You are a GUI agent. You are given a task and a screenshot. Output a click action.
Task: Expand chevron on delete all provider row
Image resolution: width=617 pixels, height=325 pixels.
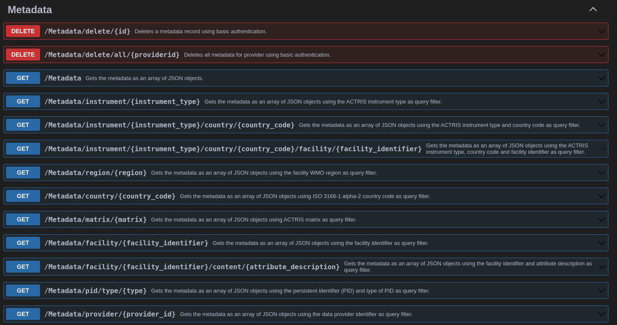pos(601,55)
